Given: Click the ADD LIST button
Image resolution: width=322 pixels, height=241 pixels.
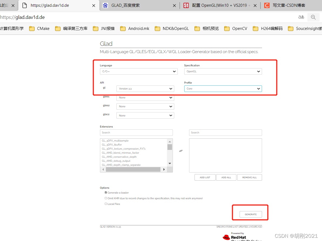Looking at the screenshot, I should coord(205,177).
